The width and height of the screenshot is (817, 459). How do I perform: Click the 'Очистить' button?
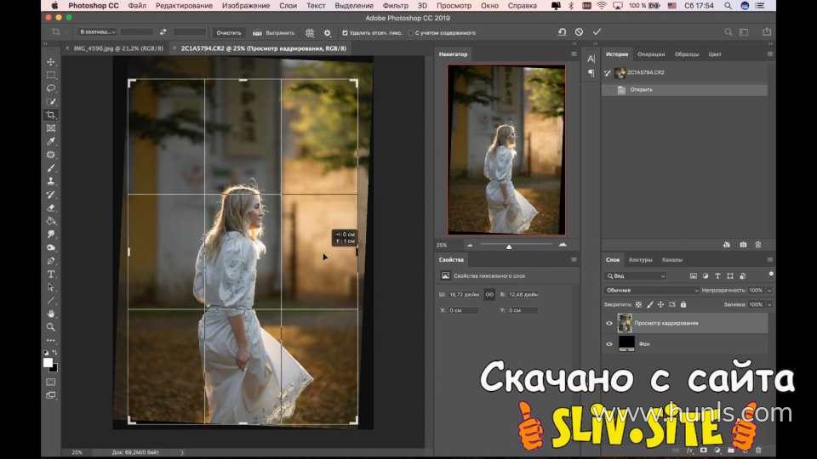click(x=228, y=32)
